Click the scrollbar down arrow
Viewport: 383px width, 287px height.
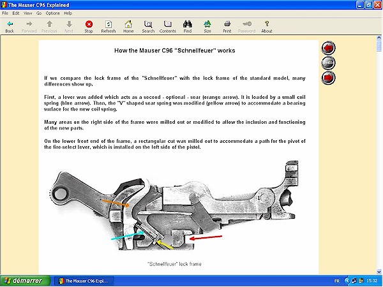[379, 272]
